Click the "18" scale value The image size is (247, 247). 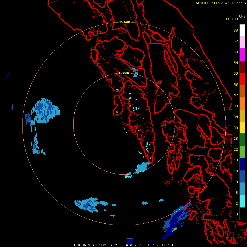[x=236, y=160]
